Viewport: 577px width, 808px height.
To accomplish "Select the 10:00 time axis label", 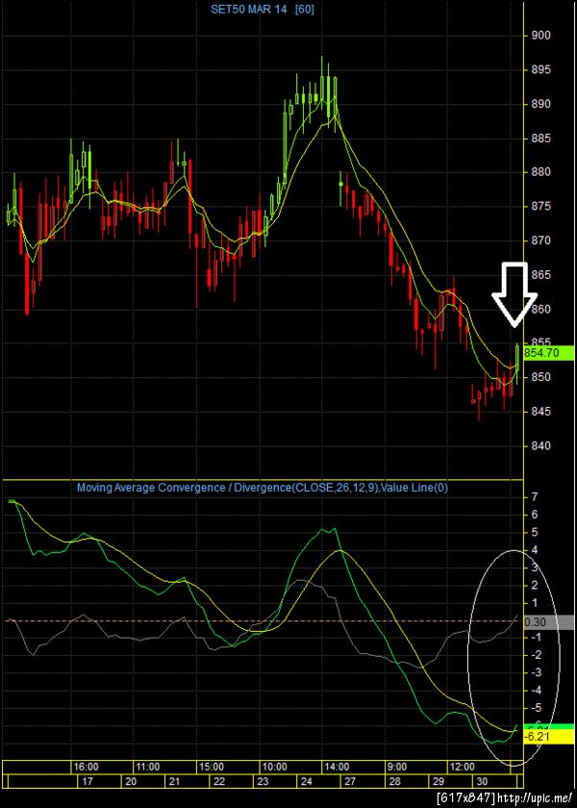I will tap(275, 767).
